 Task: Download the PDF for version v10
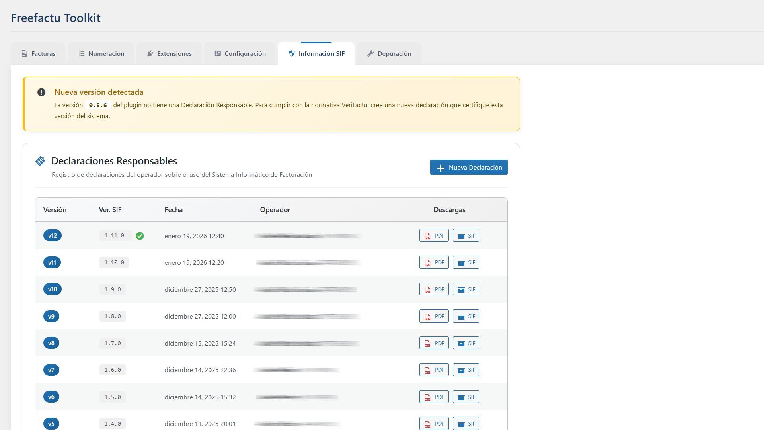click(434, 289)
